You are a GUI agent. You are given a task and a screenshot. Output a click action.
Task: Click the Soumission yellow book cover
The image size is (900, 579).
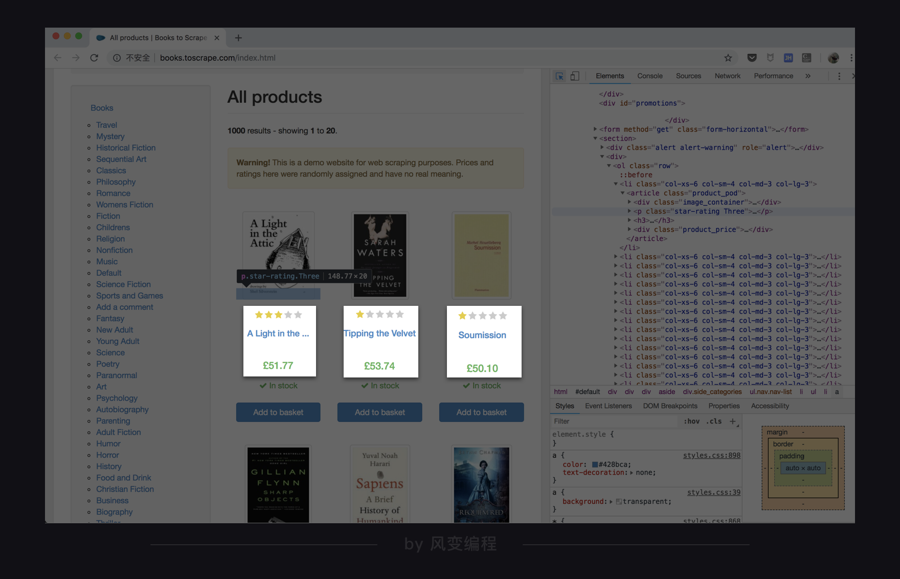[482, 255]
